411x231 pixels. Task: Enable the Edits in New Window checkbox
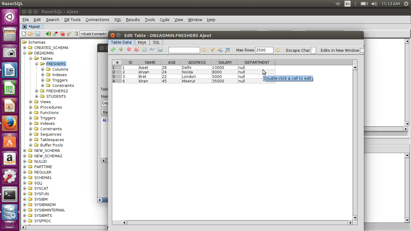pyautogui.click(x=362, y=51)
